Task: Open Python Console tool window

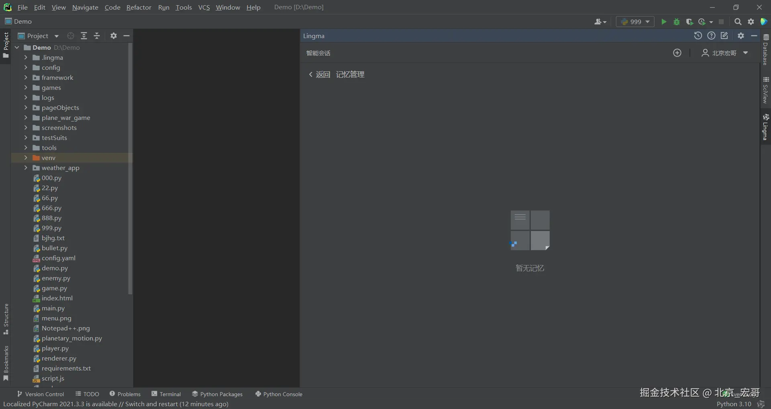Action: 279,394
